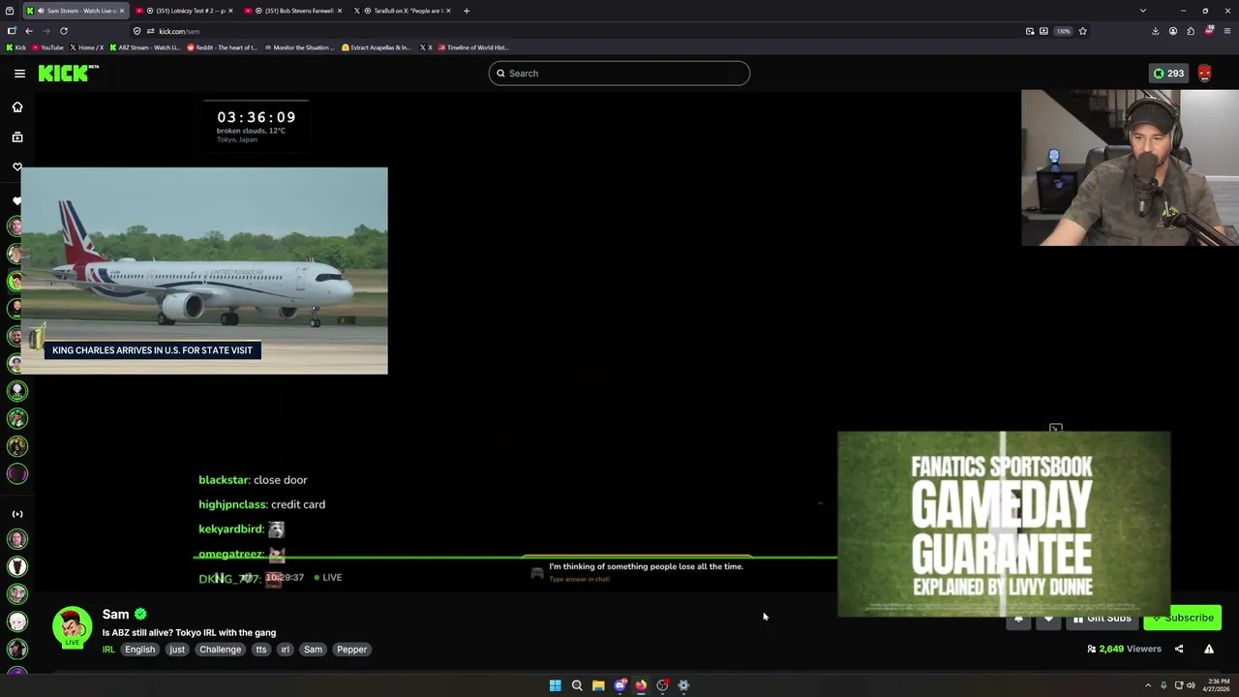This screenshot has height=697, width=1239.
Task: Open the taskbar volume speaker icon
Action: click(x=1191, y=685)
